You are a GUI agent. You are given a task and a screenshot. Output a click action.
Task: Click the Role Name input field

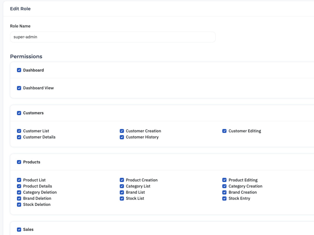tap(113, 37)
